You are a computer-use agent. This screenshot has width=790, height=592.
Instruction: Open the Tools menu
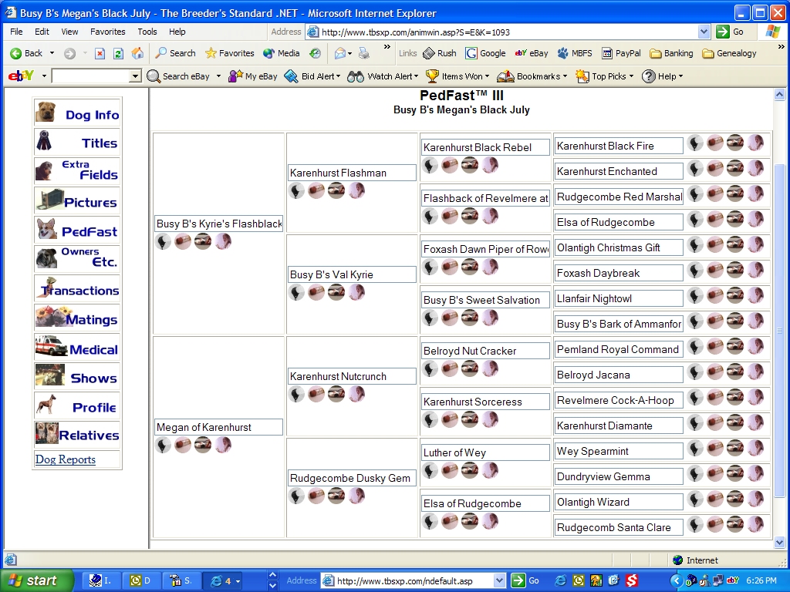pyautogui.click(x=147, y=32)
